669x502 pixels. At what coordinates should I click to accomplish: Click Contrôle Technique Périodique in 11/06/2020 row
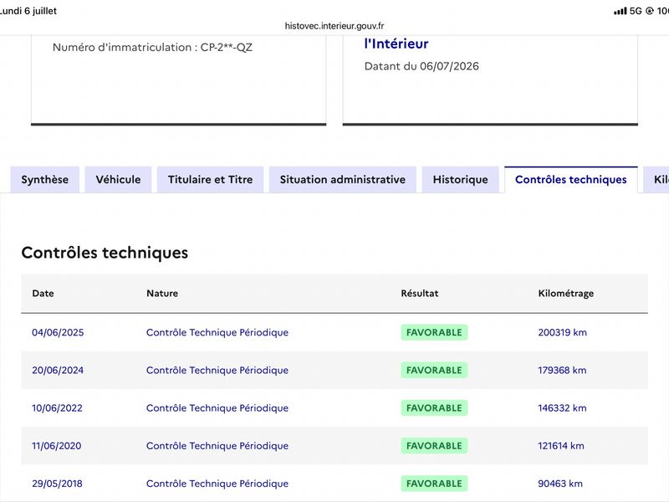point(217,446)
